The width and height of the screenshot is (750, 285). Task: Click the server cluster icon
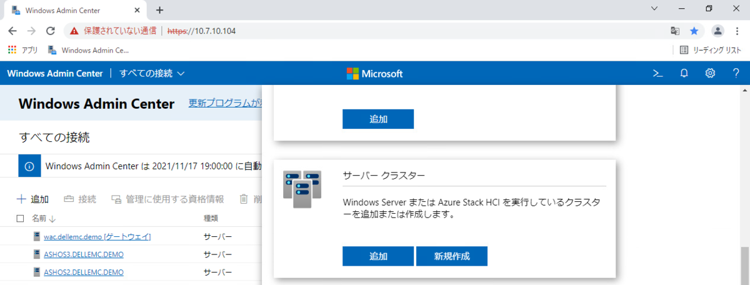(x=301, y=189)
